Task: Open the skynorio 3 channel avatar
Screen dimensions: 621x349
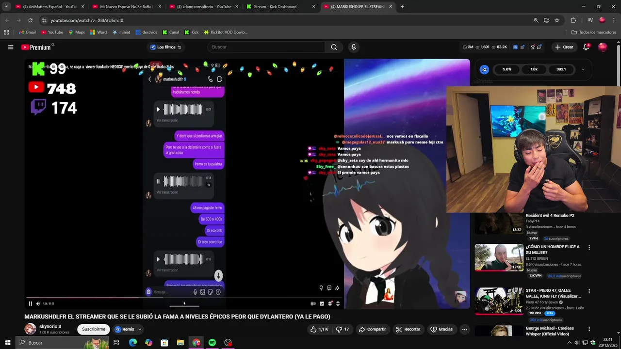Action: point(30,329)
